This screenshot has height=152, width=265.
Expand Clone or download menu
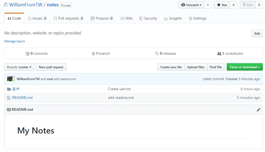click(245, 67)
